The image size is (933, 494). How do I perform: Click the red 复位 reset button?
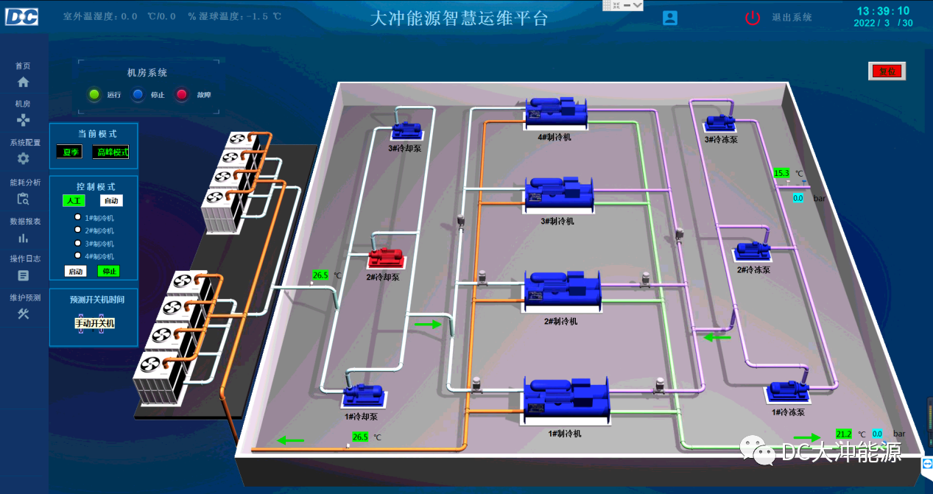(x=887, y=71)
